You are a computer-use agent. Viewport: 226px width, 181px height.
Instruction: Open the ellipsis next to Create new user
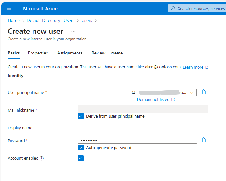tap(73, 31)
